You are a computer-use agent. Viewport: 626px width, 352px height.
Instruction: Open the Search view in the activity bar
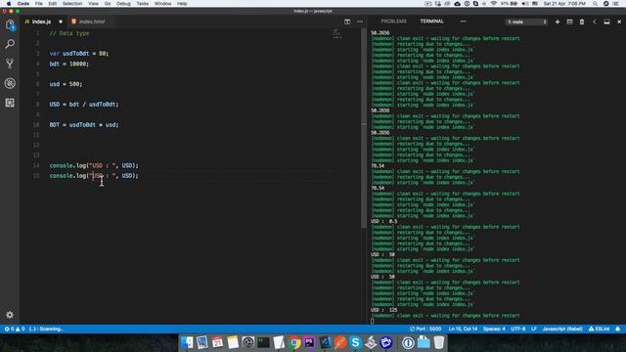tap(10, 44)
